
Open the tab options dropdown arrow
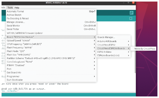point(131,19)
